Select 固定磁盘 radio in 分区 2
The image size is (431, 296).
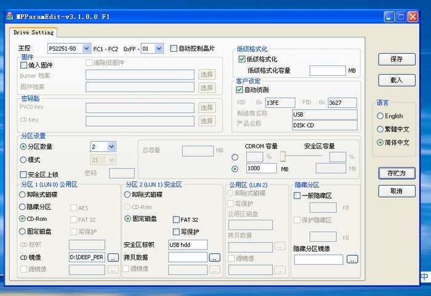(127, 219)
